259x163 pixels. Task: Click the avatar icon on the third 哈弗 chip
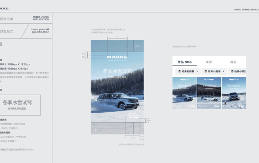tap(232, 71)
